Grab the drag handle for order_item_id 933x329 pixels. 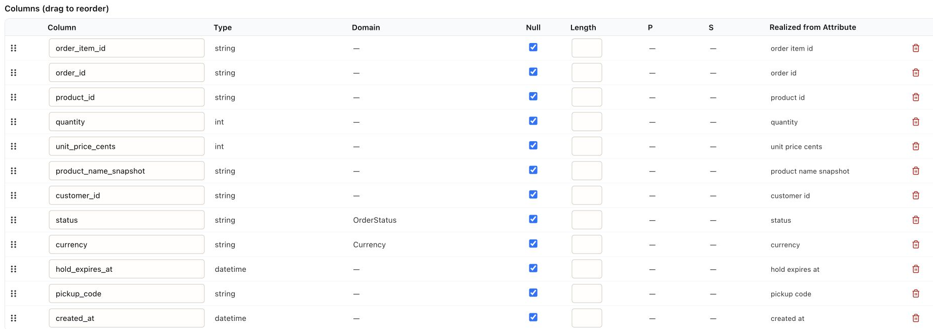14,48
